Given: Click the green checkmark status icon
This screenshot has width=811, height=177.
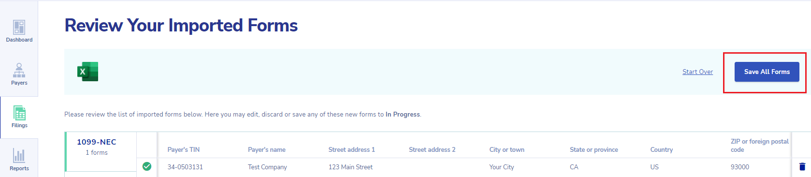Looking at the screenshot, I should pos(147,166).
